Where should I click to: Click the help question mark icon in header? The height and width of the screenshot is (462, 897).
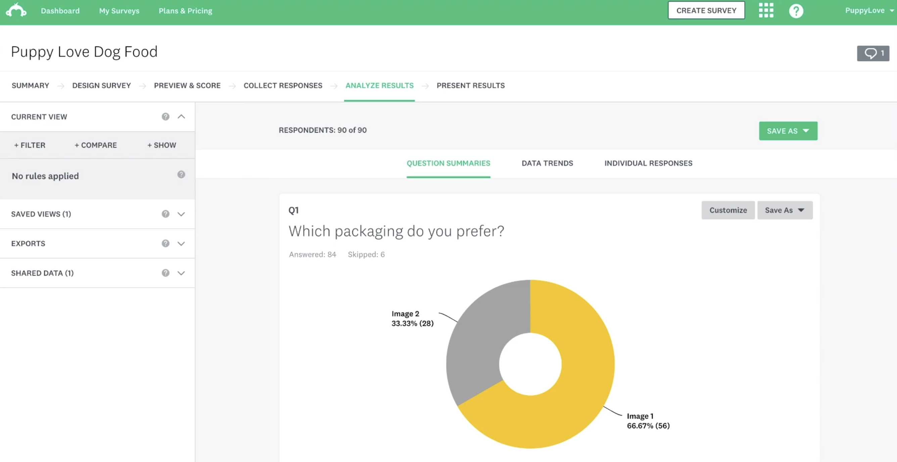click(796, 11)
